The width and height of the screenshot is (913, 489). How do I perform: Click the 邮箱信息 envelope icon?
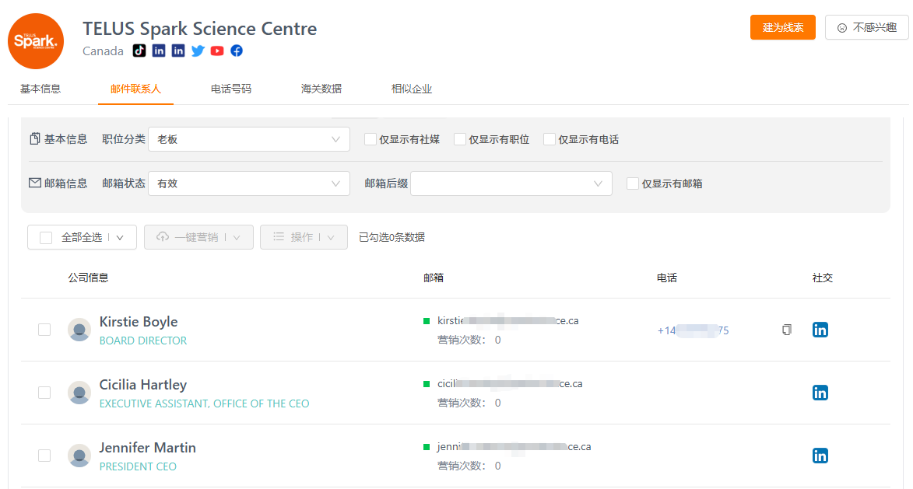click(35, 183)
